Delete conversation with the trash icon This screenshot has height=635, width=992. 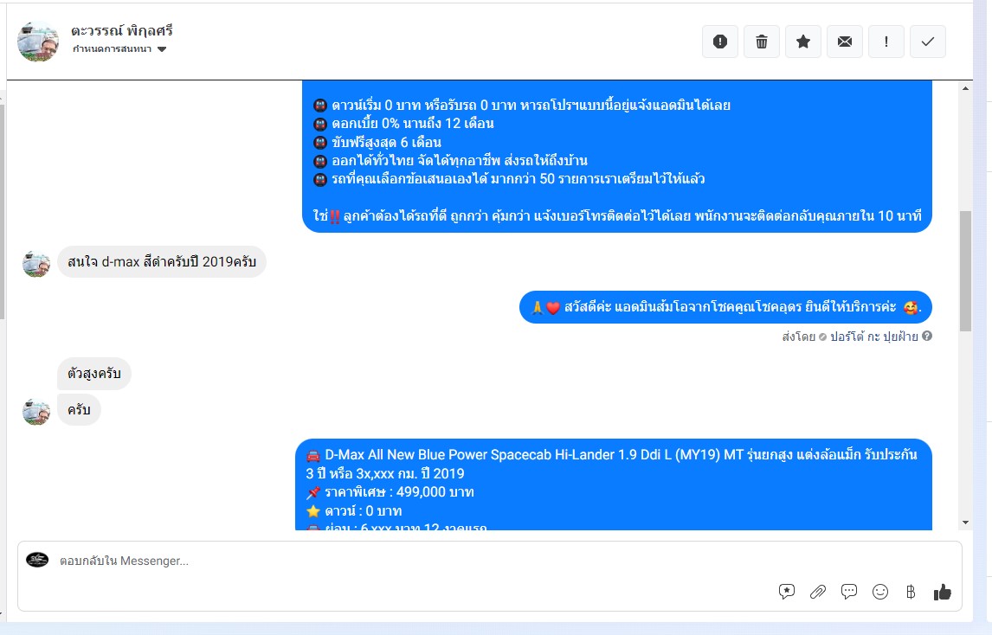[x=762, y=42]
